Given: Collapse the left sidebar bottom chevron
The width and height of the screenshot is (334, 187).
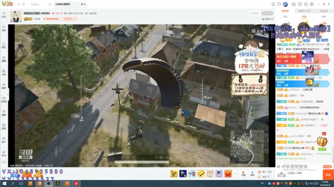Looking at the screenshot, I should point(4,162).
